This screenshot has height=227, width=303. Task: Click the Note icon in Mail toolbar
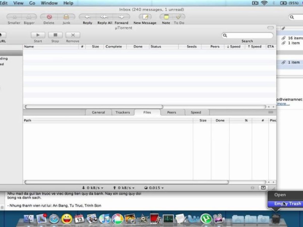[166, 17]
